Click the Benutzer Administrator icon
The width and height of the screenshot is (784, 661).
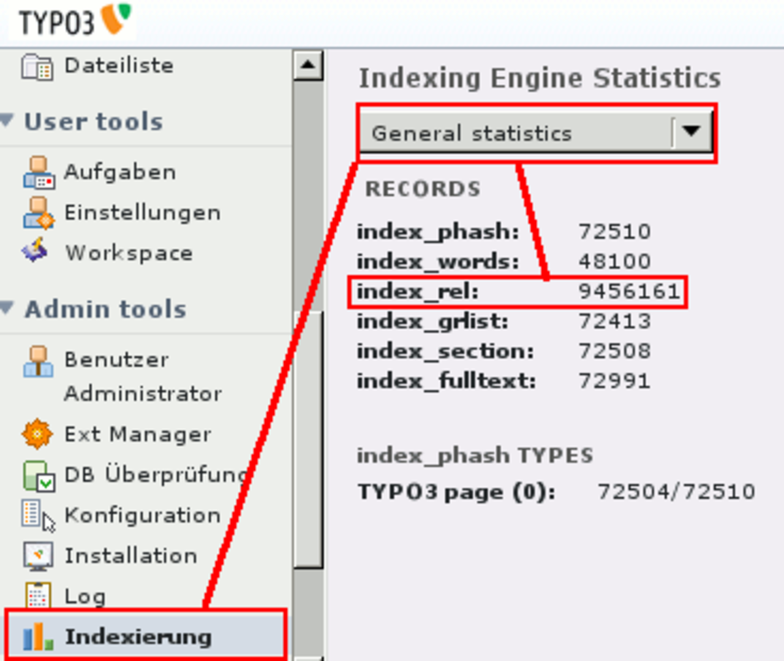(x=38, y=361)
